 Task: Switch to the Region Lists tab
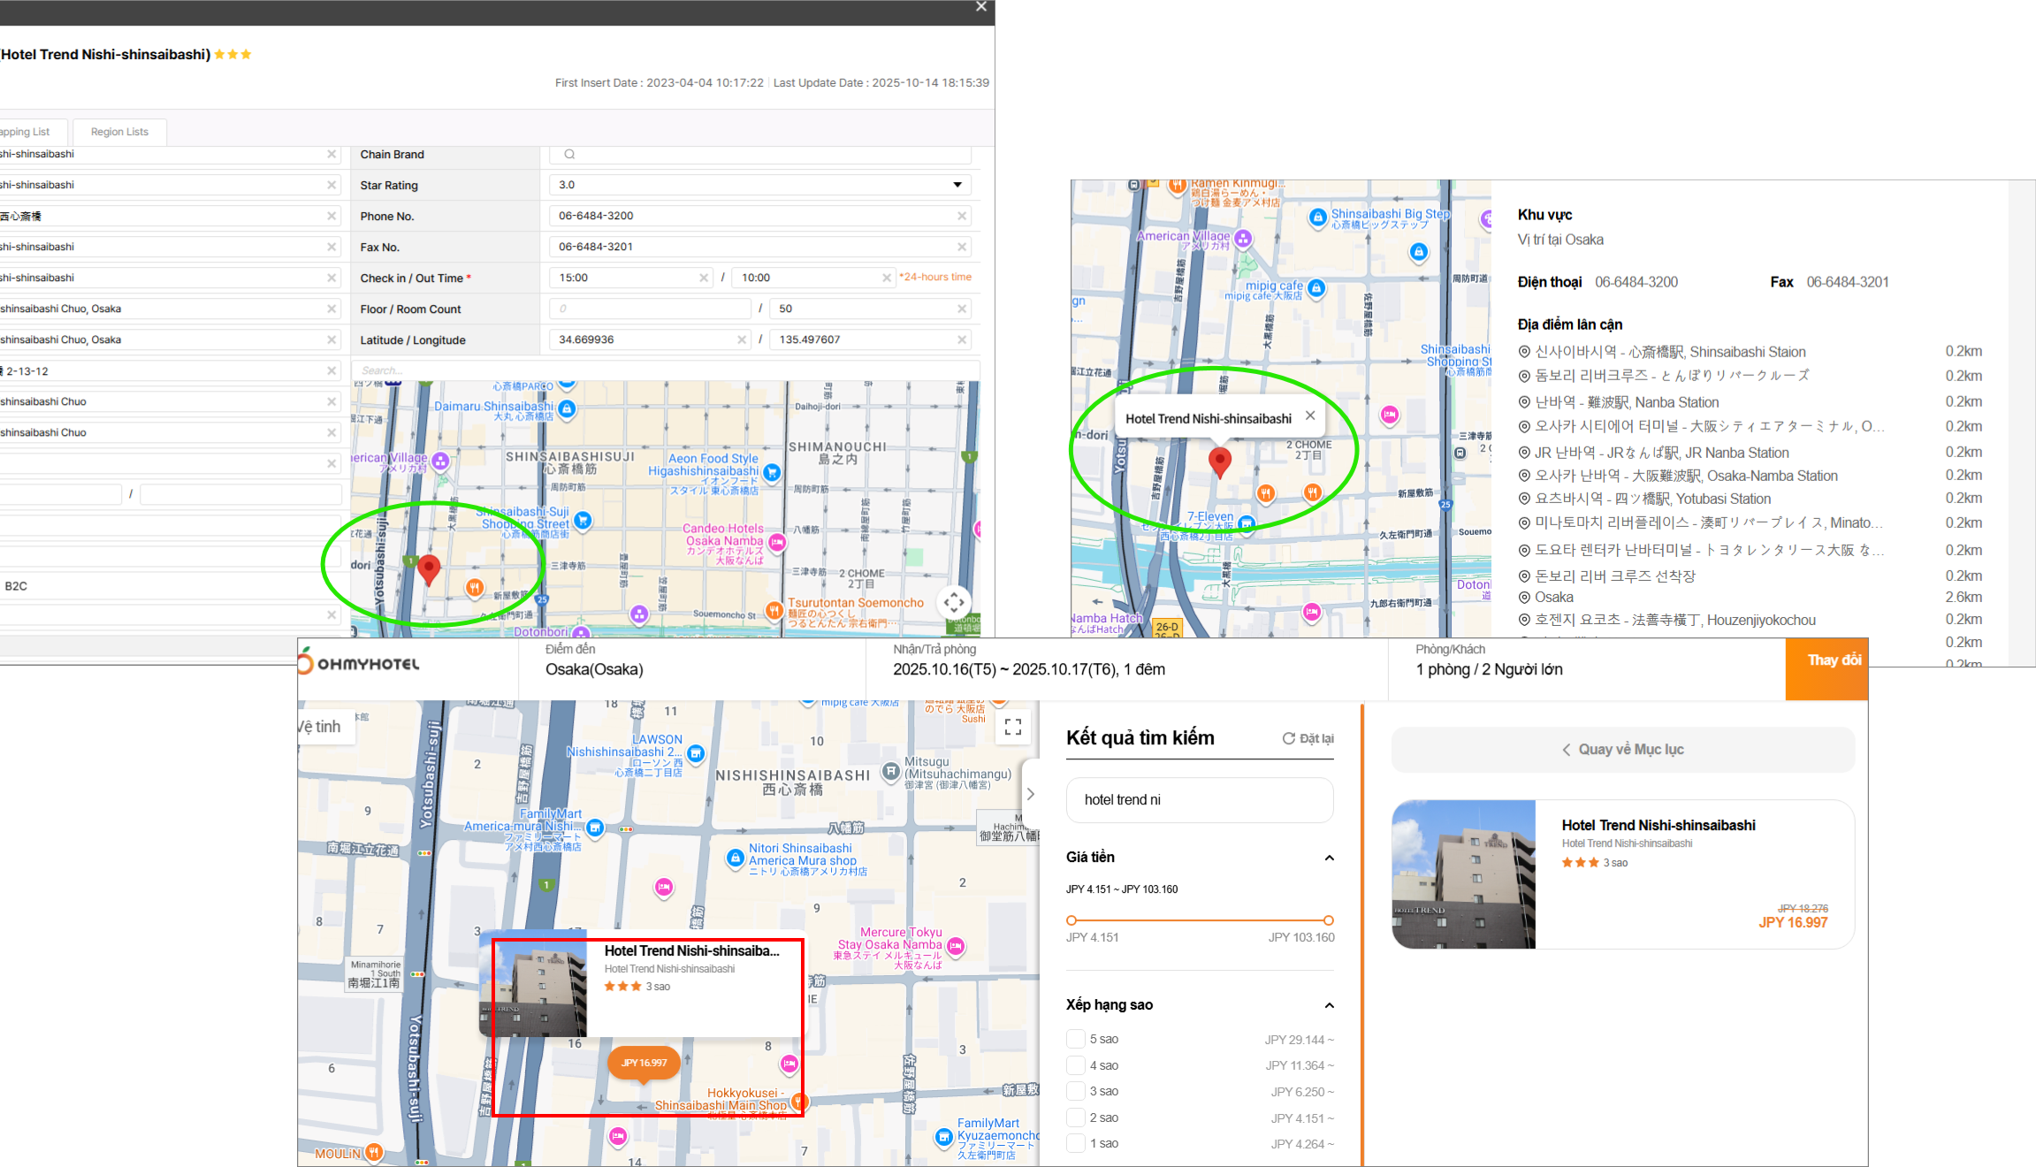(x=119, y=132)
